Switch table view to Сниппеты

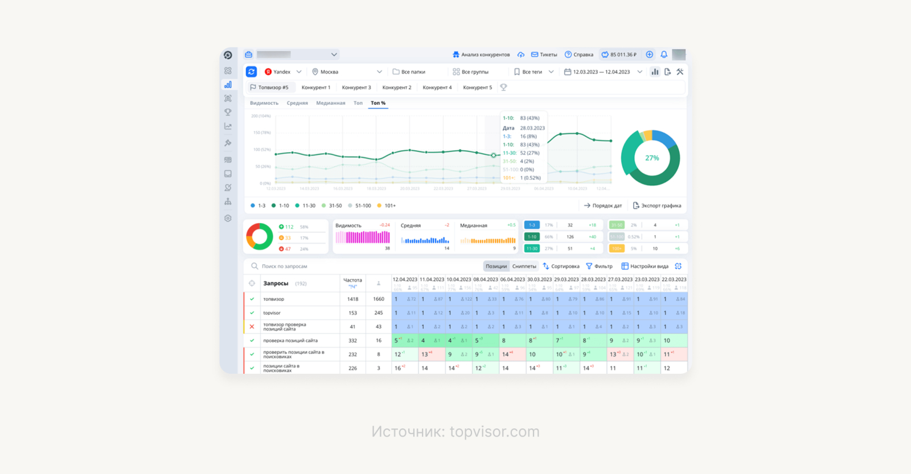tap(524, 266)
